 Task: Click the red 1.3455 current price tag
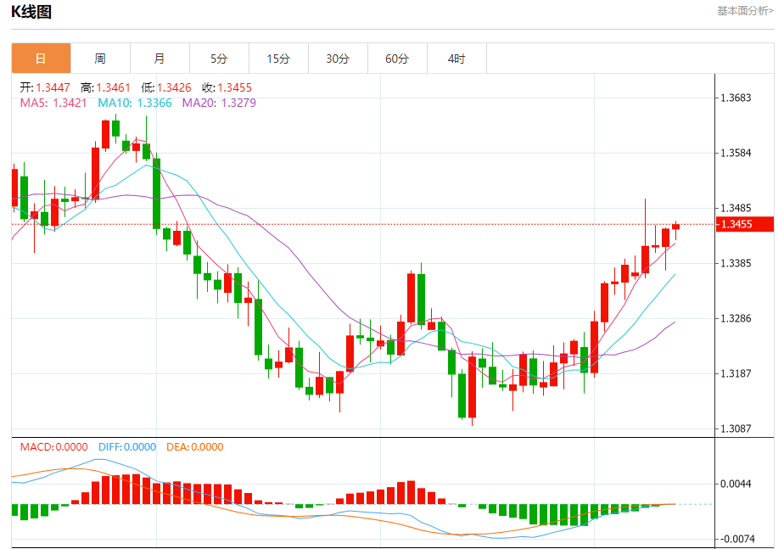tap(745, 224)
